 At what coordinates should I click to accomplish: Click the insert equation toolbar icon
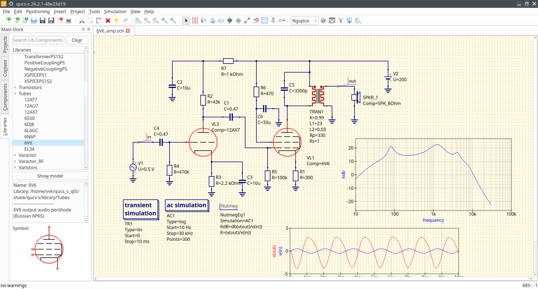click(x=265, y=21)
